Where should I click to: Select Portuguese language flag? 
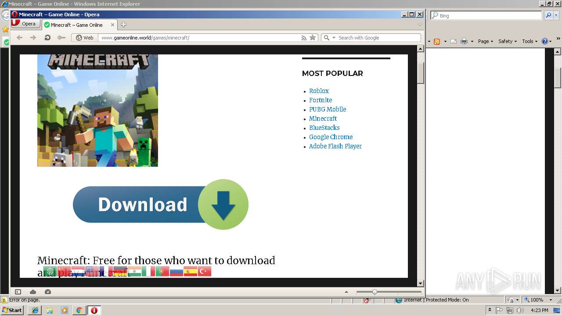point(162,272)
